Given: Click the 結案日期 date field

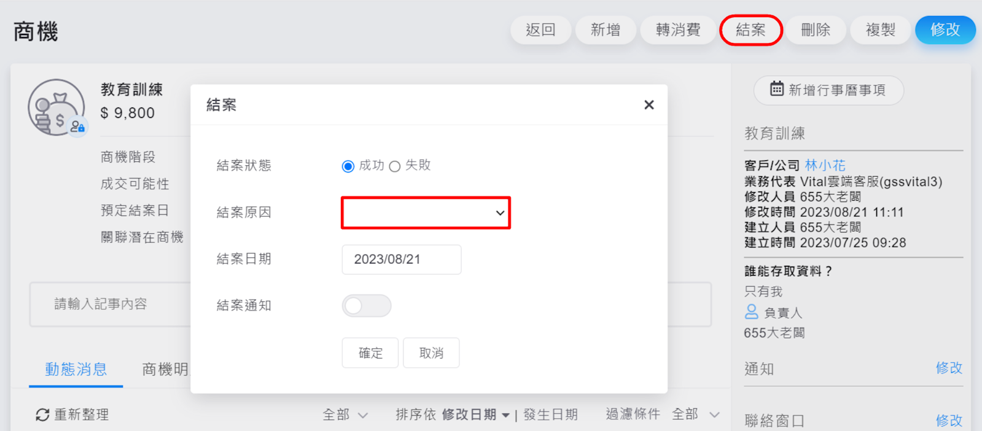Looking at the screenshot, I should pos(401,259).
